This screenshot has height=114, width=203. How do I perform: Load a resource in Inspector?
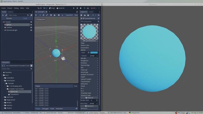click(85, 15)
